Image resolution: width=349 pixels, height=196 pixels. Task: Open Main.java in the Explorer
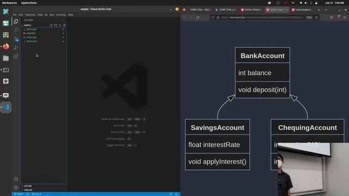pos(32,29)
